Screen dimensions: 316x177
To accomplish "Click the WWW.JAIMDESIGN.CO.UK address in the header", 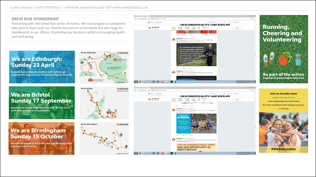I will point(130,8).
